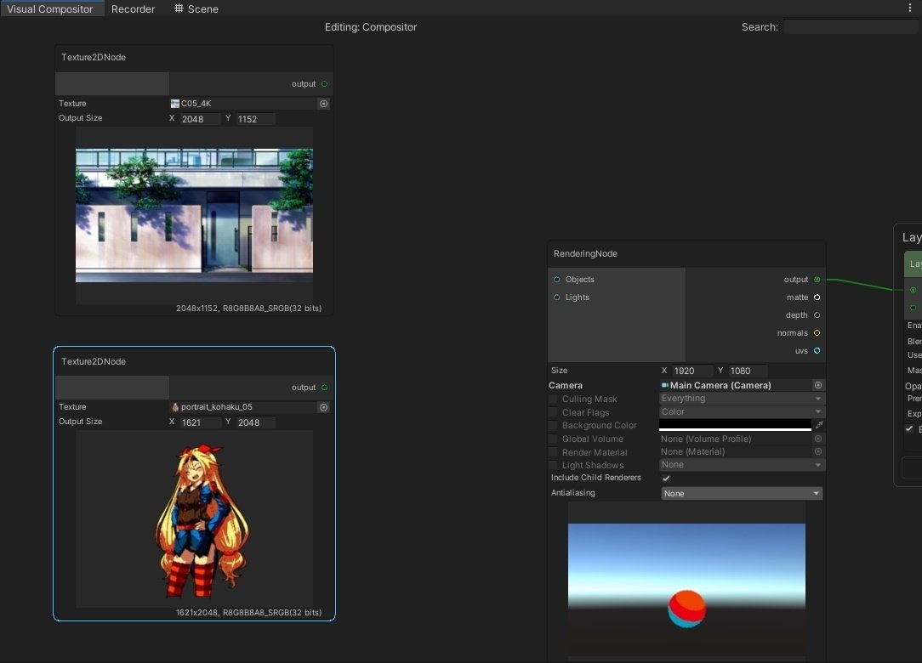Click the matte output port
This screenshot has width=922, height=663.
point(817,297)
